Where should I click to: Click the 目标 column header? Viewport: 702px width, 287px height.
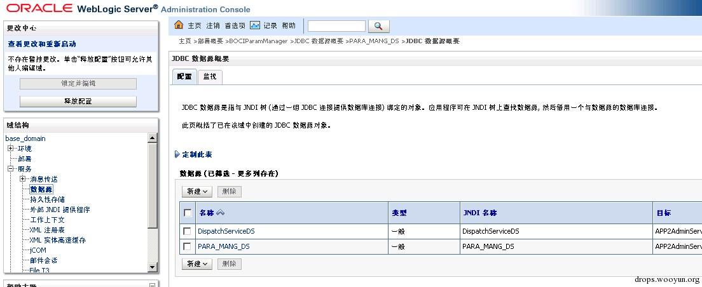coord(663,213)
